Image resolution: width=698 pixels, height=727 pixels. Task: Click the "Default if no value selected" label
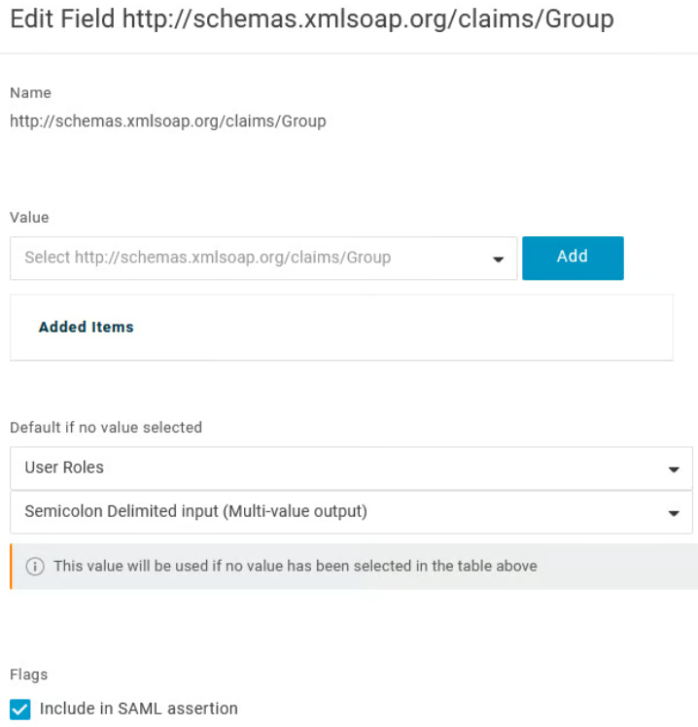point(106,428)
